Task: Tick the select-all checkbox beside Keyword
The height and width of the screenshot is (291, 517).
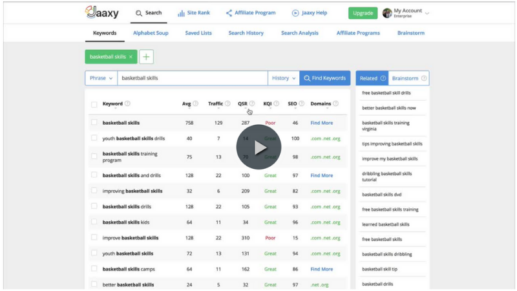Action: (x=94, y=105)
